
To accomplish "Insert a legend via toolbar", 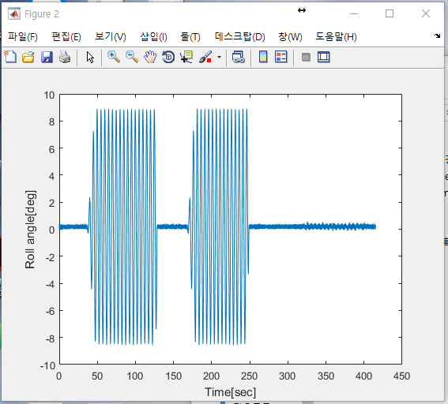I will (281, 57).
